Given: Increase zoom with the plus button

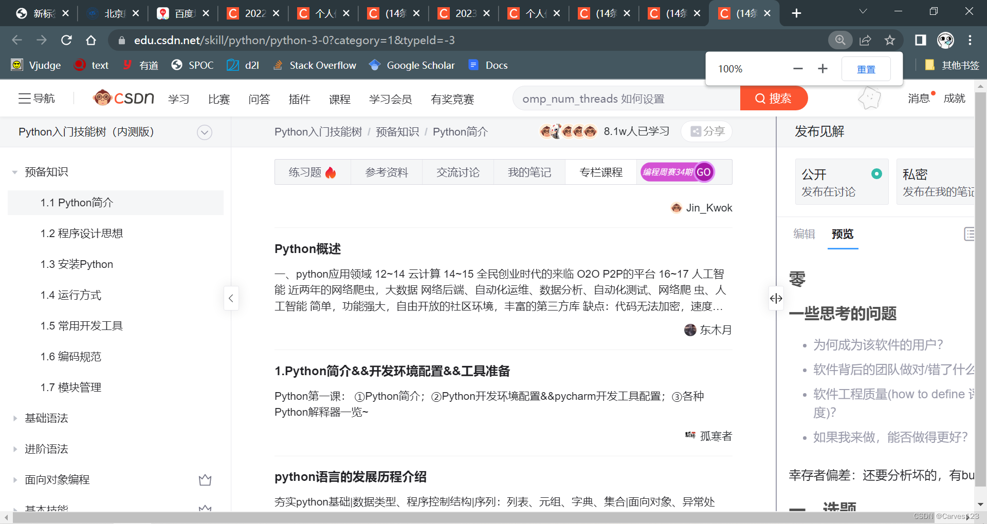Looking at the screenshot, I should [x=822, y=69].
